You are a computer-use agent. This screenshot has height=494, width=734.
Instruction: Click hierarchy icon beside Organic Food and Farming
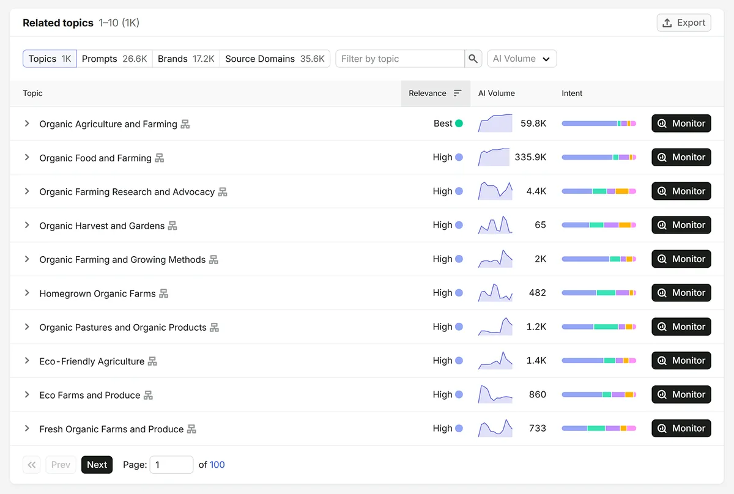(x=160, y=158)
